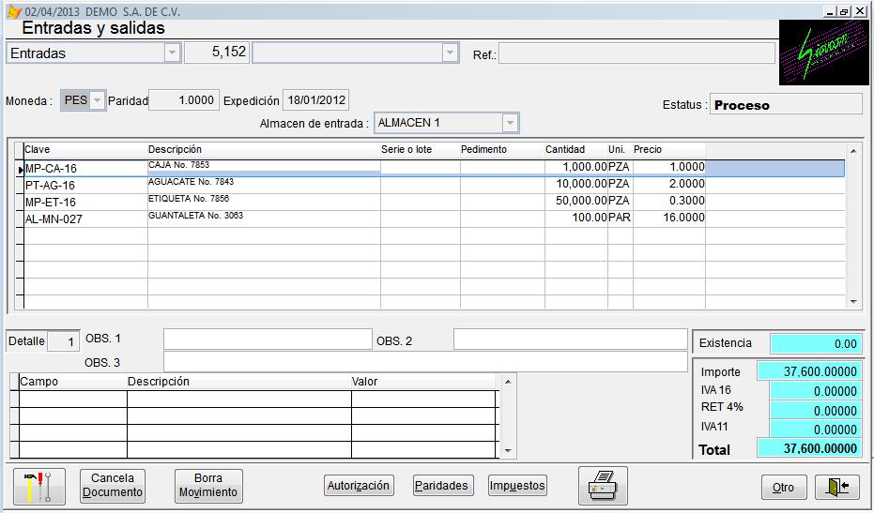Minimize the Entradas y salidas window

pyautogui.click(x=831, y=11)
